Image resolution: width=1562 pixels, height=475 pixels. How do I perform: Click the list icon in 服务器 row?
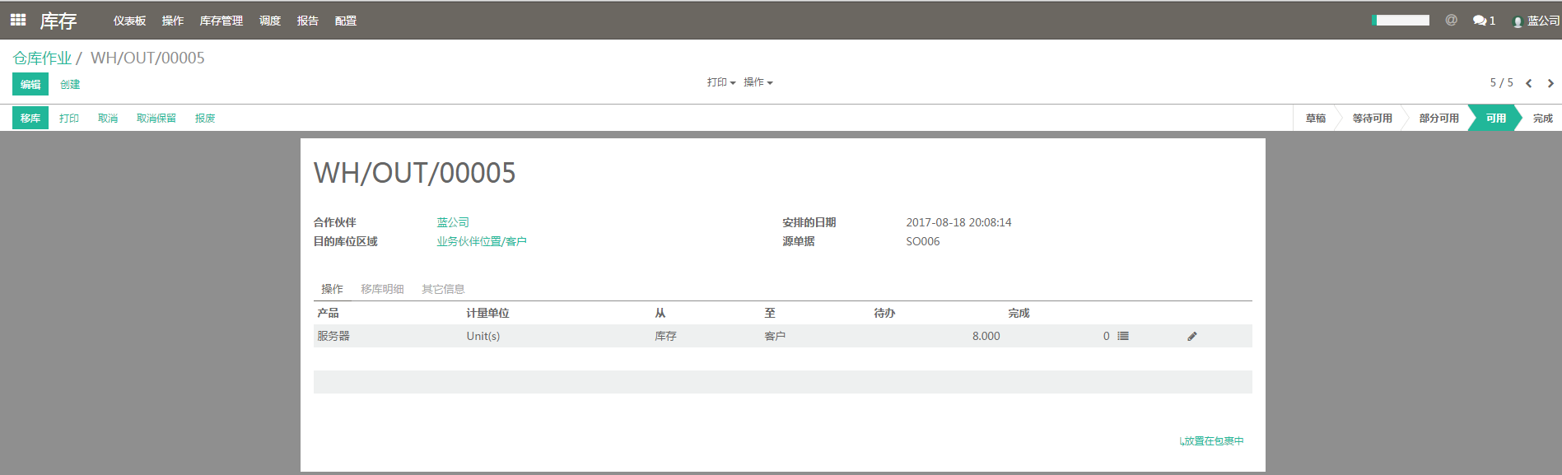click(x=1123, y=336)
